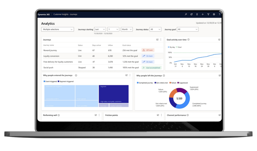Click info icon beside Goal activity over time
Viewport: 257px width, 151px height.
[x=188, y=40]
